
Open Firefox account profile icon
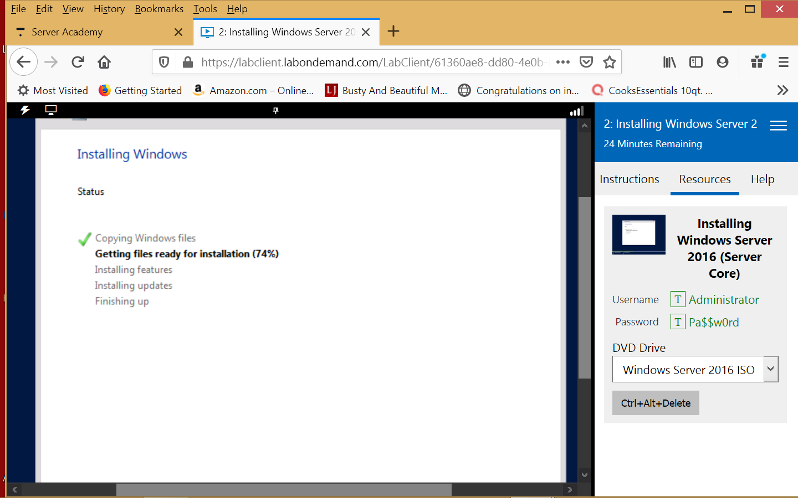[x=722, y=62]
